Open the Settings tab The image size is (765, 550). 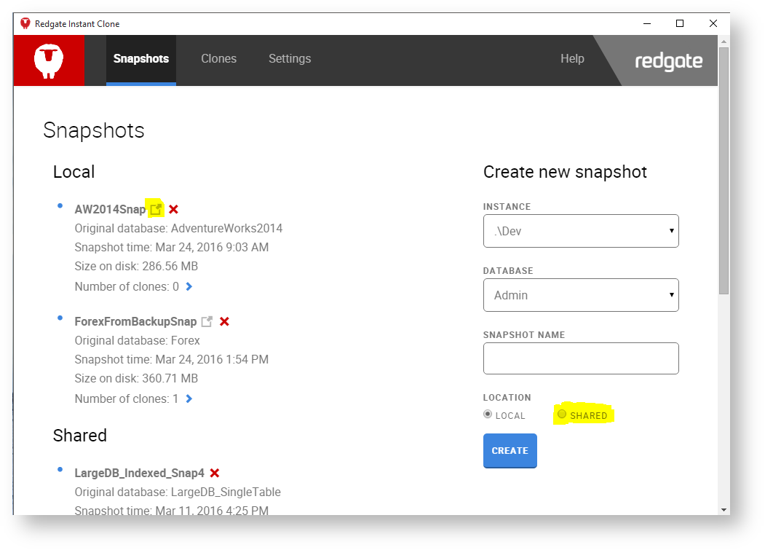290,58
